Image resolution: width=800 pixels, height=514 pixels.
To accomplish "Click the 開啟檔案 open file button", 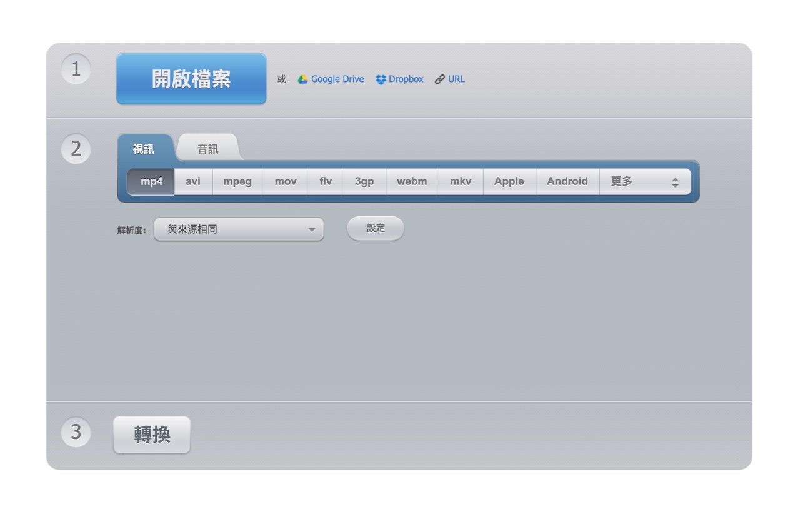I will click(191, 79).
